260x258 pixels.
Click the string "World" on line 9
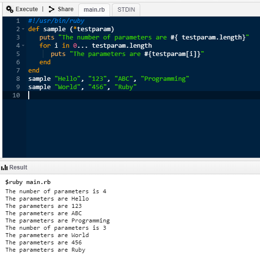pos(68,87)
